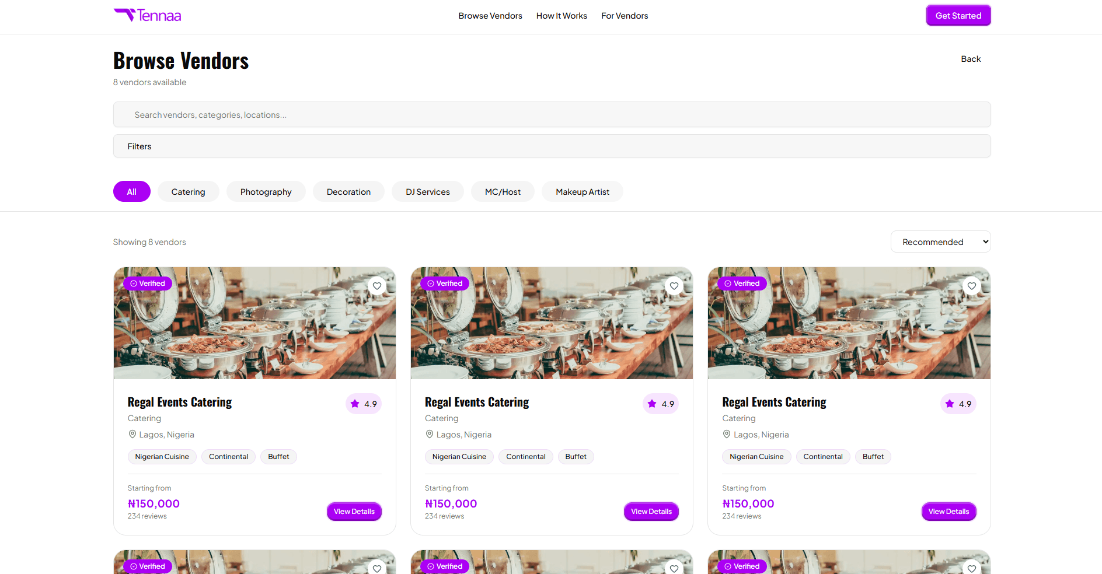Toggle heart on third vendor card
Screen dimensions: 1102x574
972,286
